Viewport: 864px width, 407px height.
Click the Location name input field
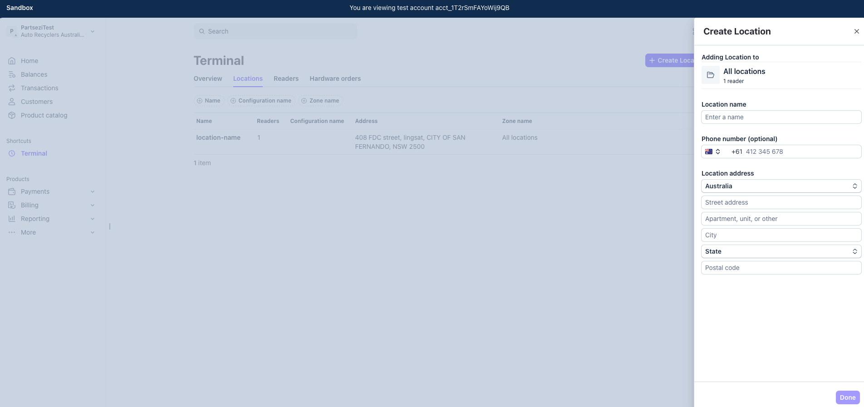pyautogui.click(x=781, y=117)
